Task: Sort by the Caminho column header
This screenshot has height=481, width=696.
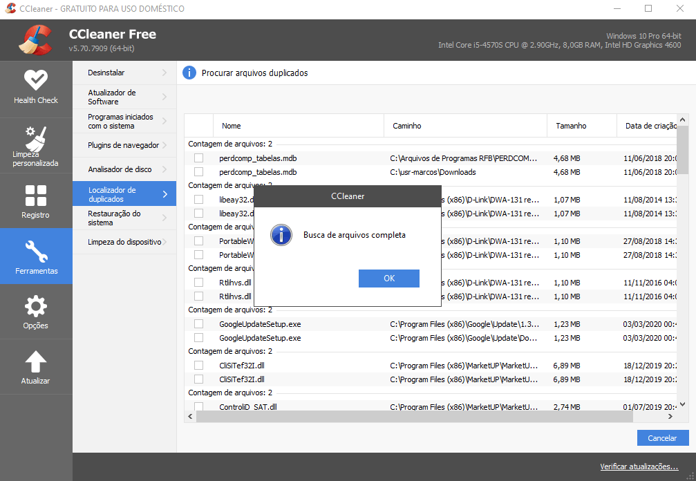Action: [x=465, y=126]
